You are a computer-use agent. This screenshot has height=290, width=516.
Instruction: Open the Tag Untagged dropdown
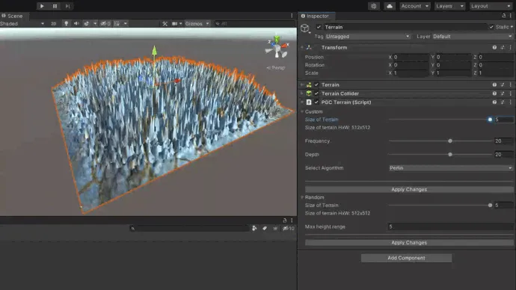[x=368, y=36]
